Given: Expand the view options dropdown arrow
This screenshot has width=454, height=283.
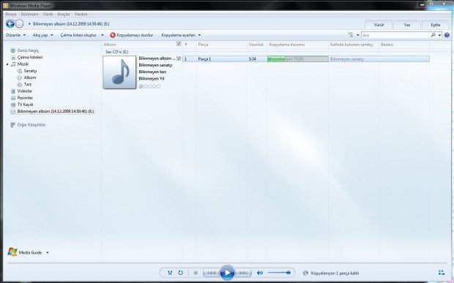Looking at the screenshot, I should [357, 35].
